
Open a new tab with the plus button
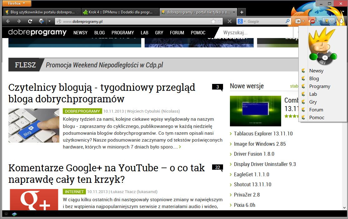pyautogui.click(x=242, y=12)
